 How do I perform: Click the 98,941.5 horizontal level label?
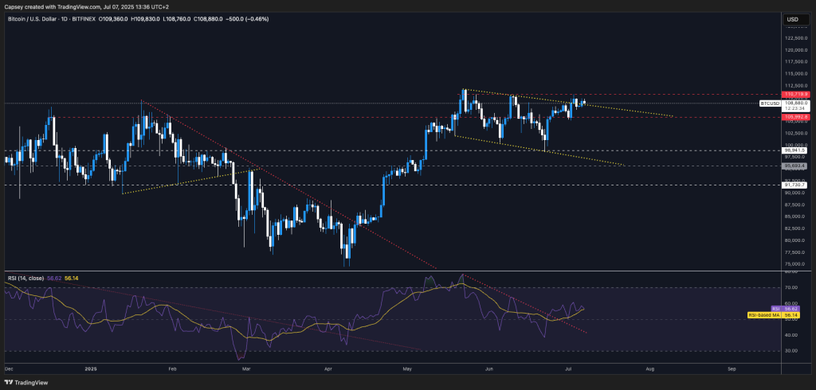point(796,150)
